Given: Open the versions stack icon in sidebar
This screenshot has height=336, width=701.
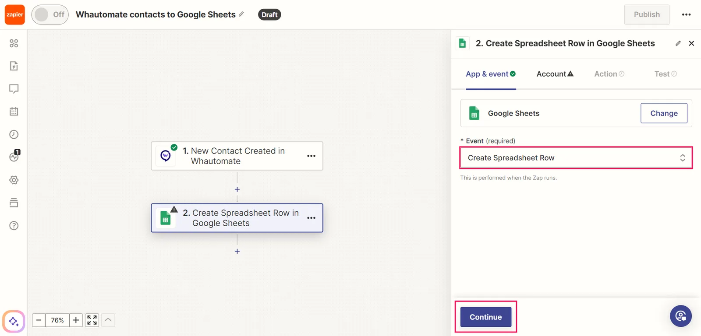Looking at the screenshot, I should [x=14, y=203].
